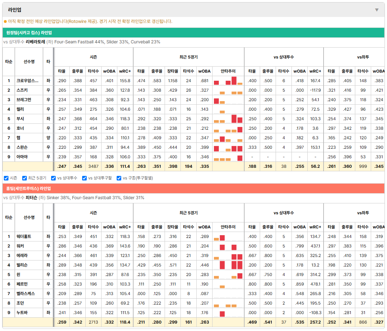This screenshot has height=331, width=387.
Task: Uncheck the 최근 5경기 checkbox
Action: pyautogui.click(x=24, y=178)
